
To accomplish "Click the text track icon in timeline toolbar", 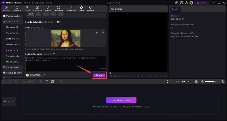I will pyautogui.click(x=47, y=82).
